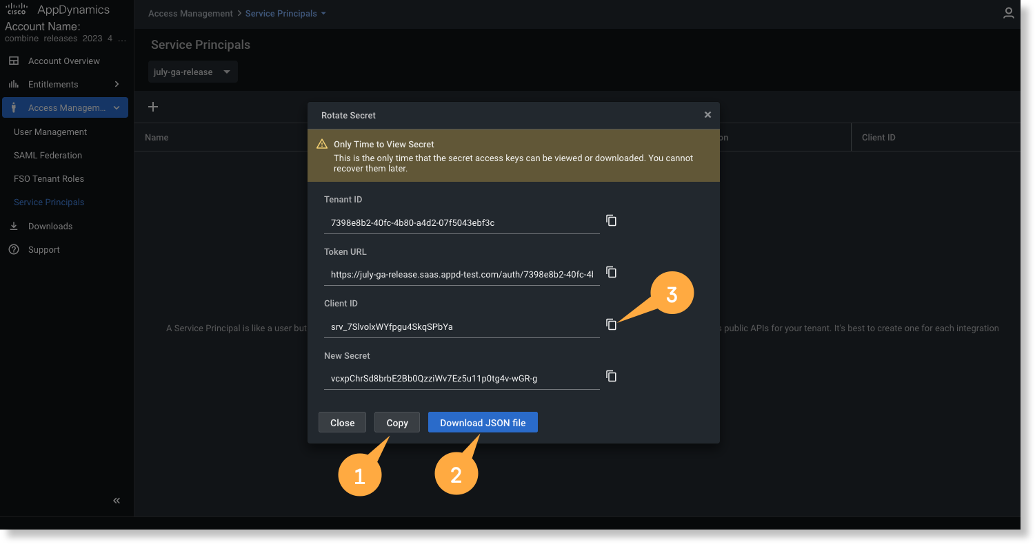Open the july-ga-release tenant dropdown
Viewport: 1035px width, 544px height.
click(x=192, y=72)
